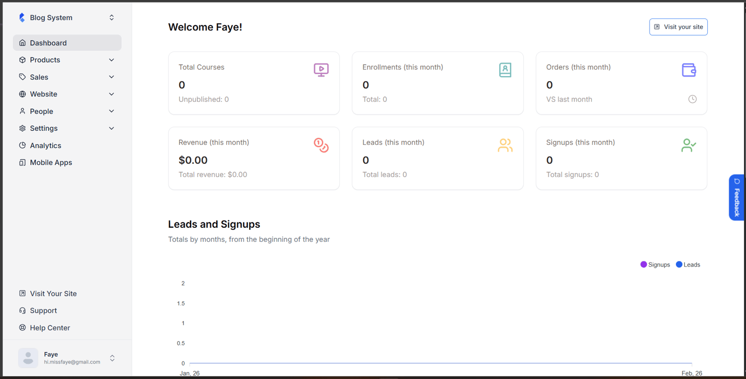This screenshot has width=746, height=379.
Task: Click the Sales tag icon
Action: point(22,77)
